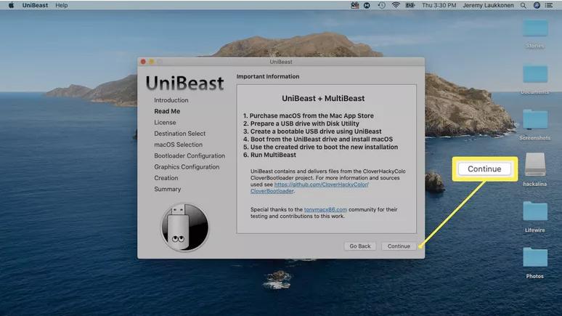Screen dimensions: 562x316
Task: Open the Wi-Fi status menu
Action: point(396,5)
